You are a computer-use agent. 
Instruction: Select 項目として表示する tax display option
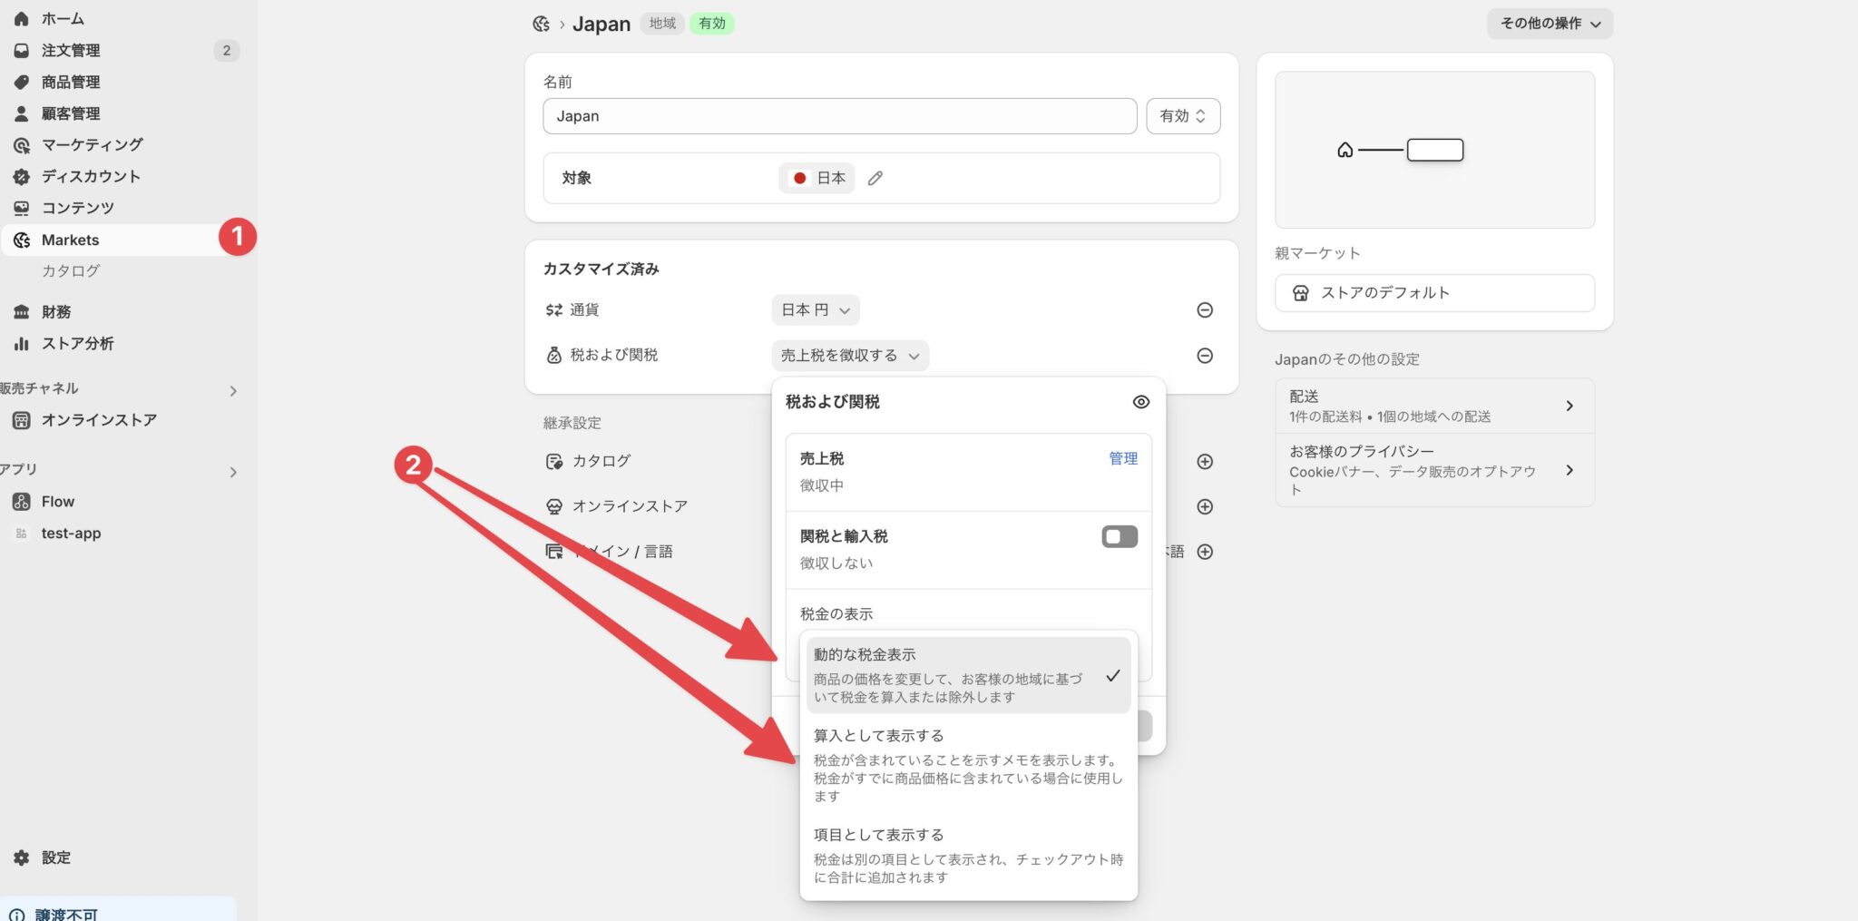pos(877,834)
